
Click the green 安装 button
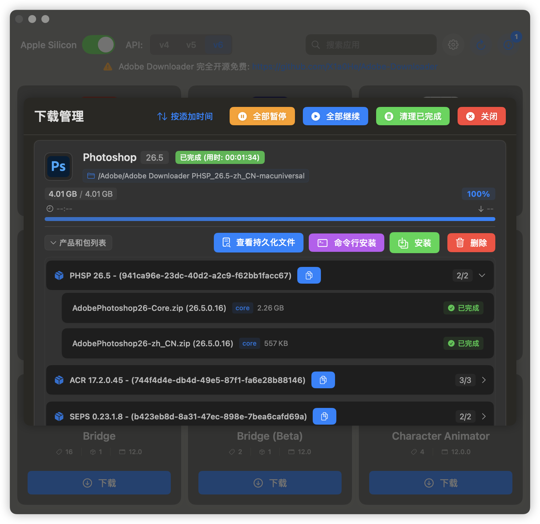click(x=414, y=243)
